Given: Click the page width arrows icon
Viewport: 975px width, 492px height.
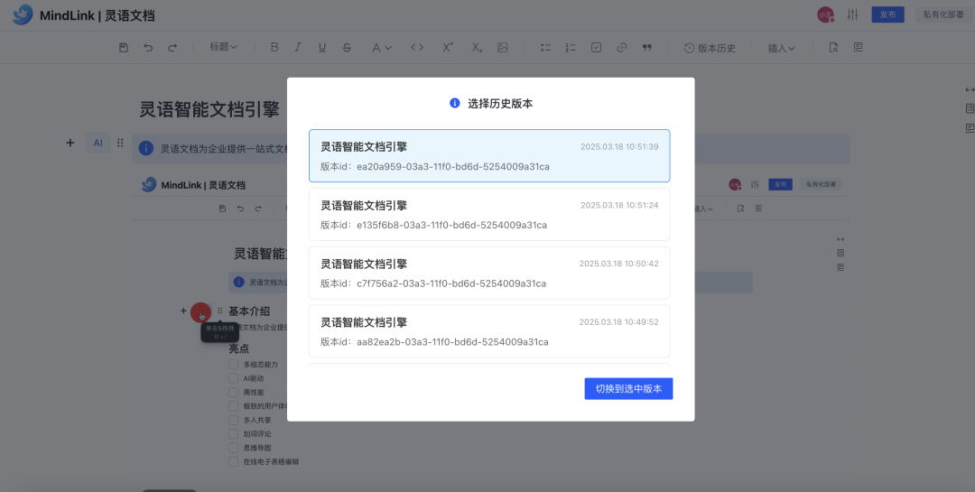Looking at the screenshot, I should pyautogui.click(x=970, y=89).
